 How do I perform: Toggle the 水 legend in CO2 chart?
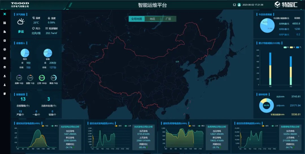coord(293,47)
